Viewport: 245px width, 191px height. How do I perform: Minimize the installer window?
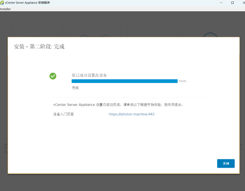[x=221, y=2]
